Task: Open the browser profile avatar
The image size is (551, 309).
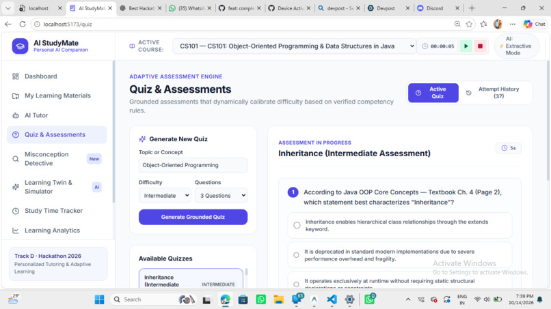Action: pyautogui.click(x=498, y=24)
